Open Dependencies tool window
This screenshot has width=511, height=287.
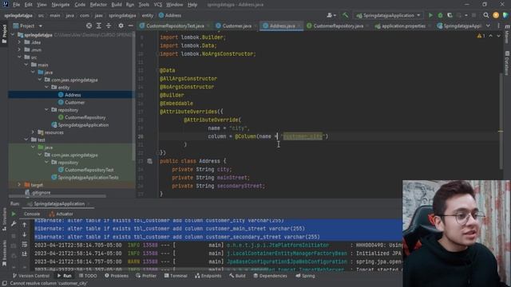click(x=270, y=276)
